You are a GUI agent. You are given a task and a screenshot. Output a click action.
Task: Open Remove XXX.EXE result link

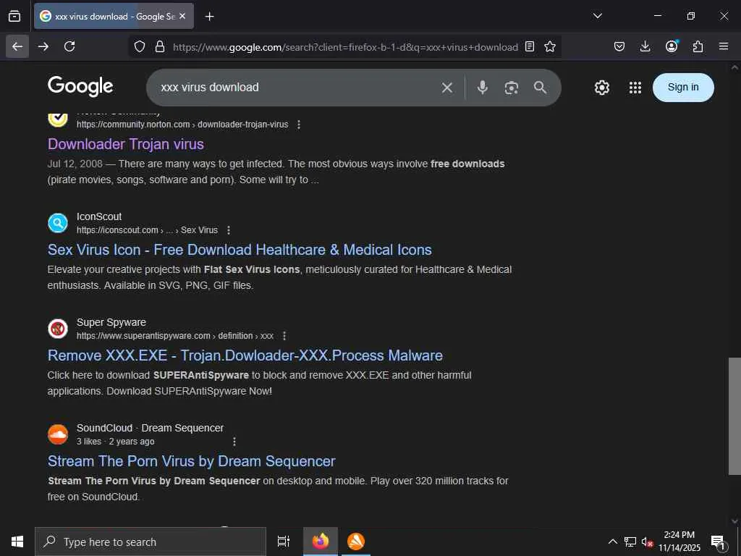click(x=245, y=355)
